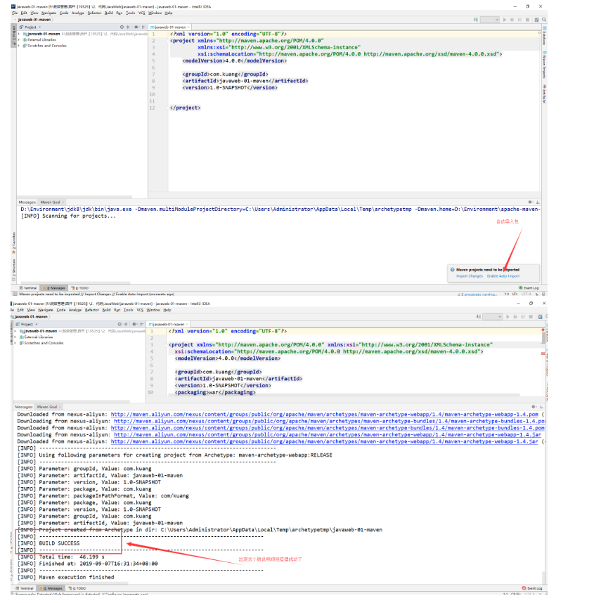The image size is (594, 603).
Task: Open Navigate menu in upper IDEA window
Action: point(49,13)
